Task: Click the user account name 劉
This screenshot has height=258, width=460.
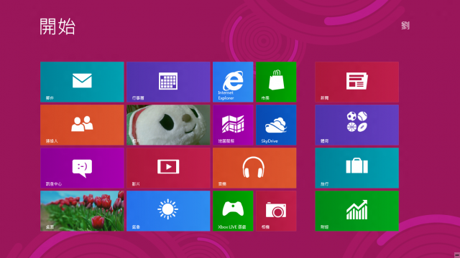Action: [x=405, y=26]
